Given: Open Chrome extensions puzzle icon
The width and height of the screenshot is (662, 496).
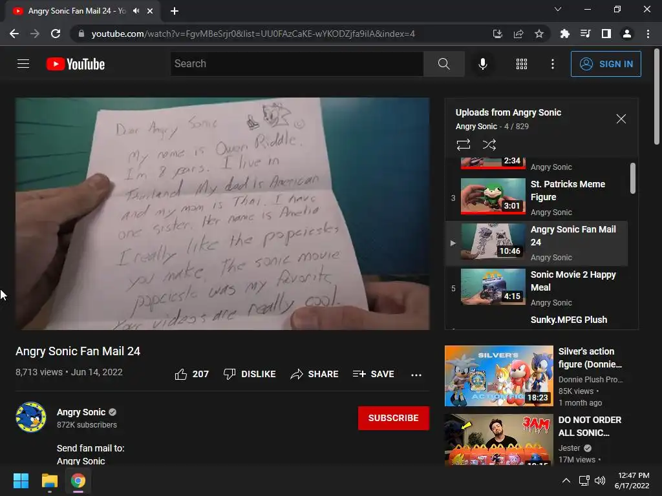Looking at the screenshot, I should click(x=564, y=34).
